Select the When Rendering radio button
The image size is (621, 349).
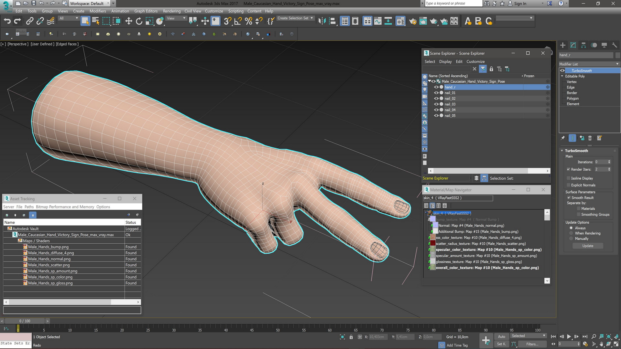571,233
